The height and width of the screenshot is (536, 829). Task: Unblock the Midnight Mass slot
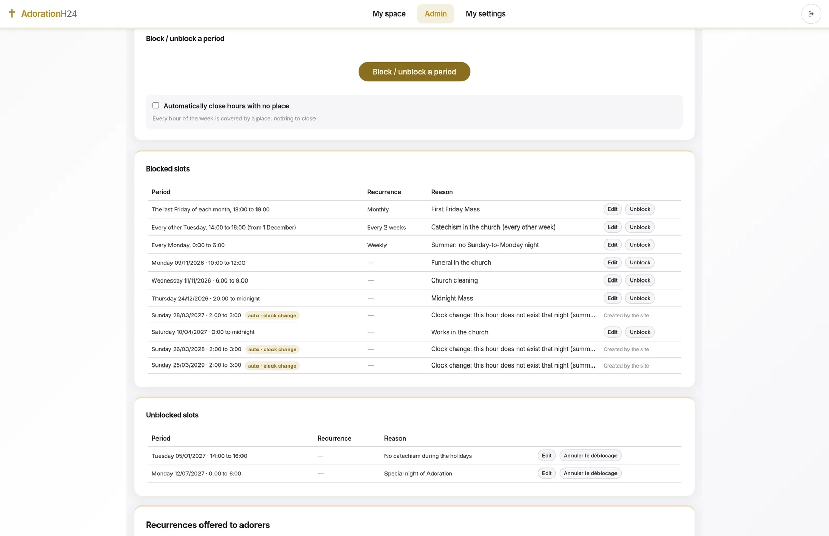pos(640,298)
